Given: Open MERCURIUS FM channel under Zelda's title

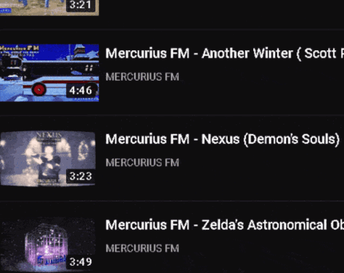Looking at the screenshot, I should click(x=142, y=248).
